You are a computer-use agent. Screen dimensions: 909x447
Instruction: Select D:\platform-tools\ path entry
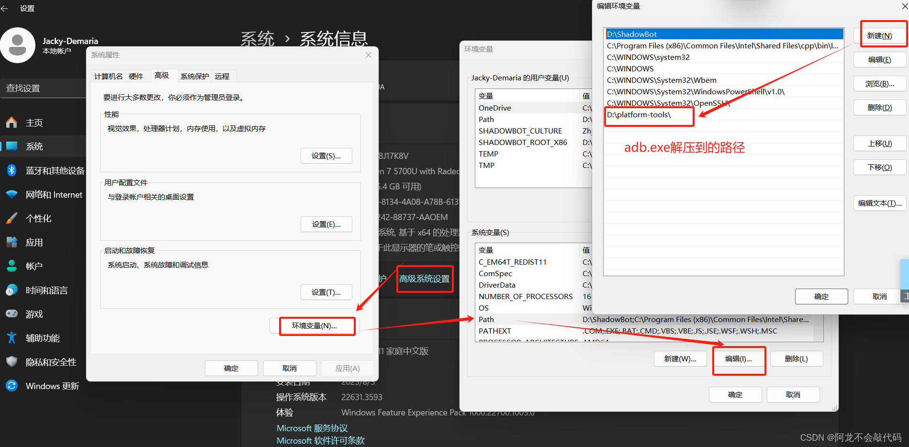coord(724,115)
